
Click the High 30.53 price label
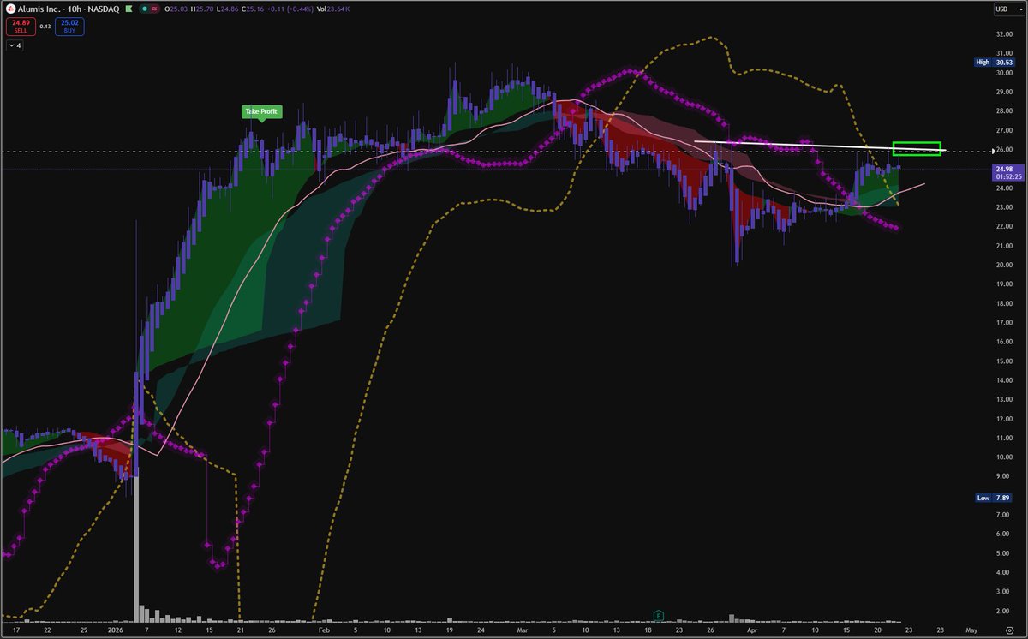[994, 62]
